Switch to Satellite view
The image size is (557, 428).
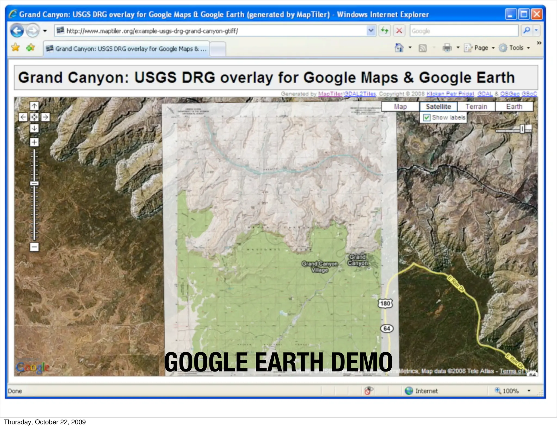pos(438,106)
